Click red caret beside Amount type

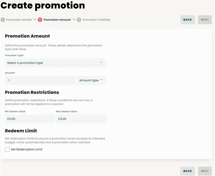[101, 80]
